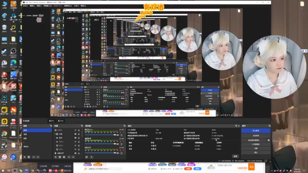This screenshot has width=308, height=173.
Task: Open the first mixer channel's three-dot options
Action: coord(122,135)
